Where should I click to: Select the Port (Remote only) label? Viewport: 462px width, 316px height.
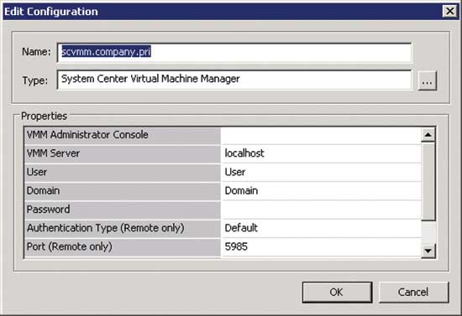click(123, 247)
